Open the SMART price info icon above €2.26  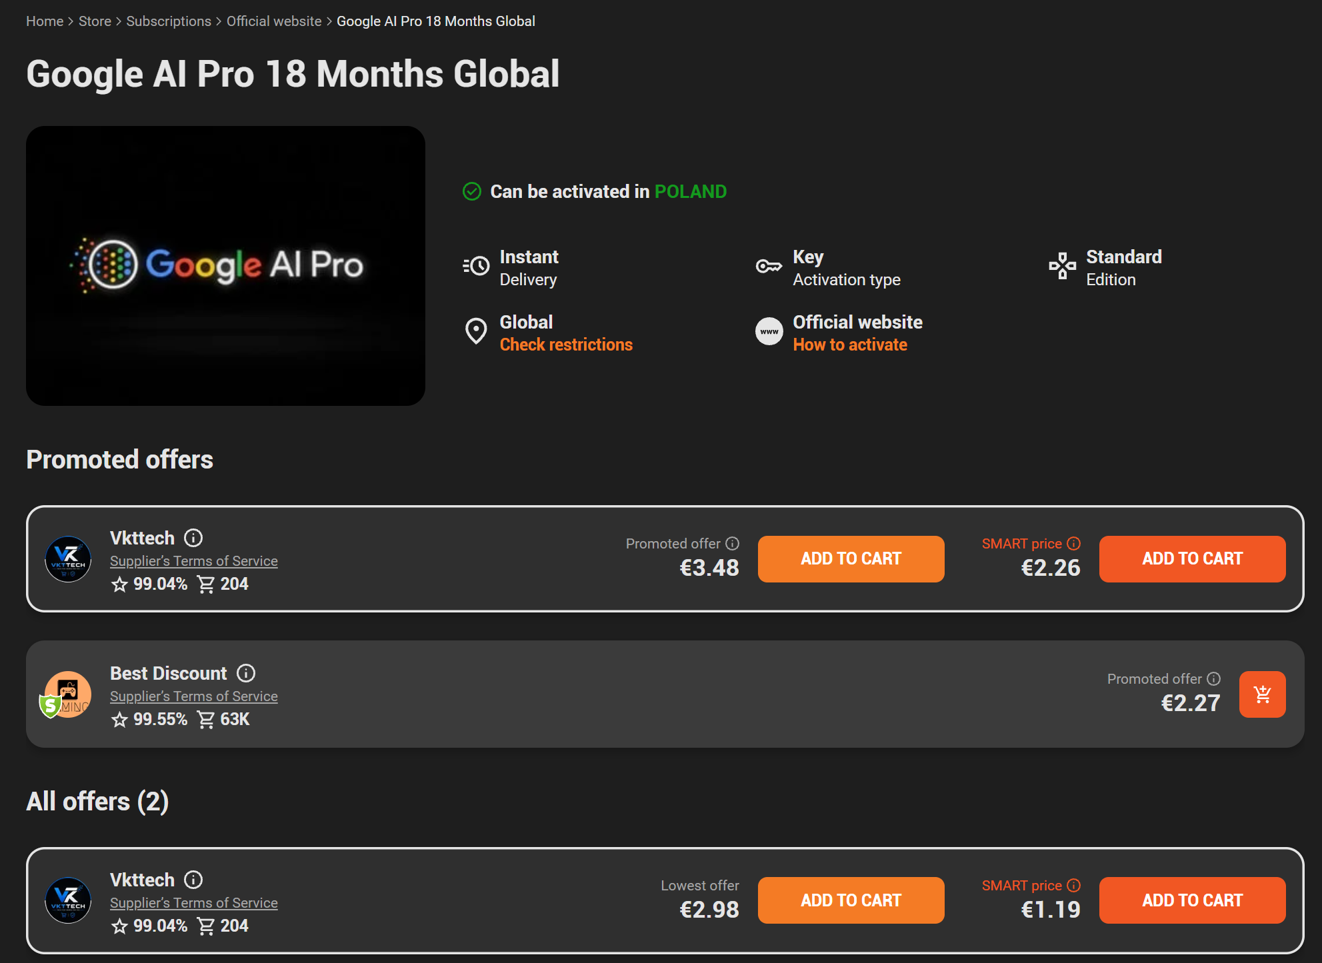(1074, 544)
